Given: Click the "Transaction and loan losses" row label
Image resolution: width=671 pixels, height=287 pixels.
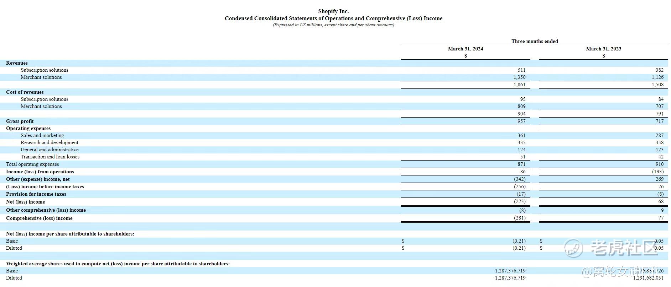Looking at the screenshot, I should click(50, 157).
